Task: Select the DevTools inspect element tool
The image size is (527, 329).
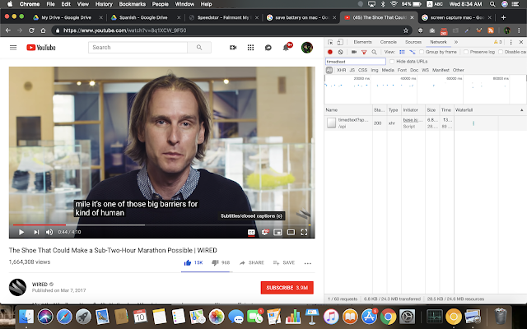Action: pyautogui.click(x=330, y=42)
